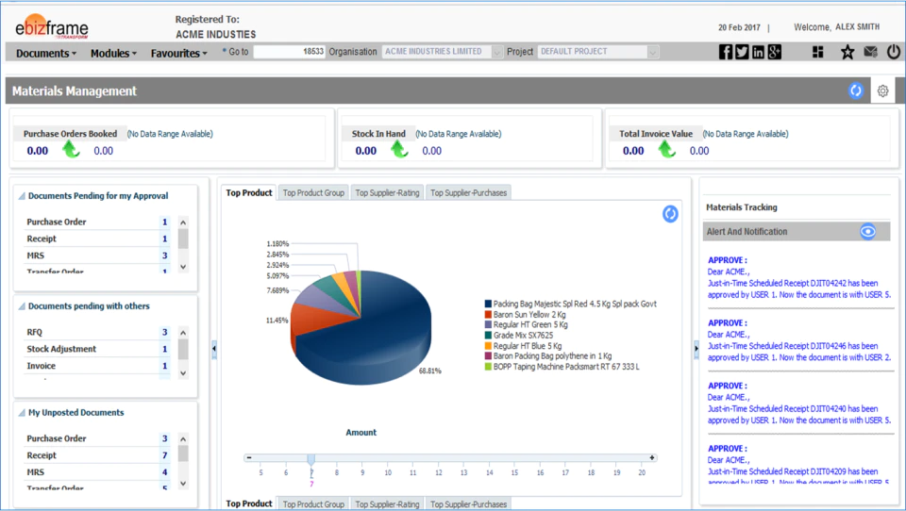Refresh the Materials Management header
The width and height of the screenshot is (906, 511).
click(856, 91)
